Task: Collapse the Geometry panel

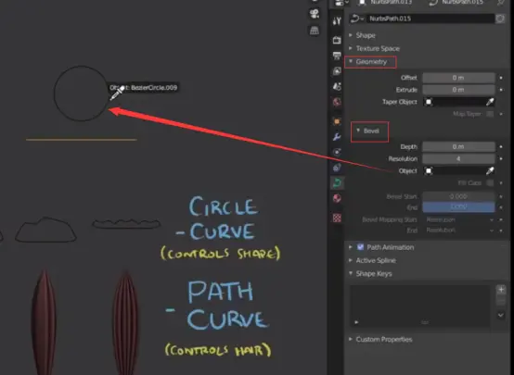Action: tap(351, 61)
